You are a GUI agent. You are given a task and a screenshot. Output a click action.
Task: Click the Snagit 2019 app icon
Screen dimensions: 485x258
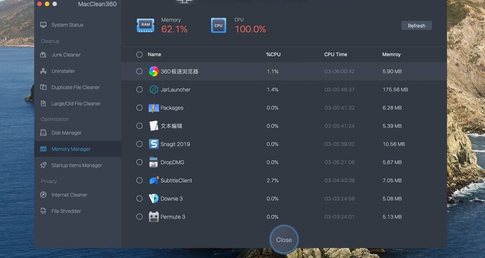coord(153,144)
